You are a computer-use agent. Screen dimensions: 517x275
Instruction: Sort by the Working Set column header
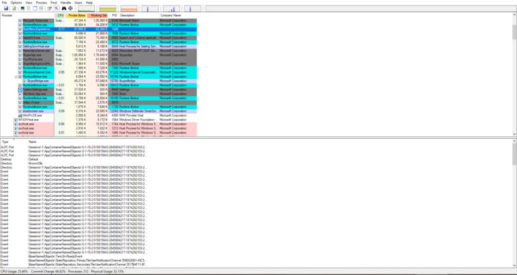[x=98, y=16]
